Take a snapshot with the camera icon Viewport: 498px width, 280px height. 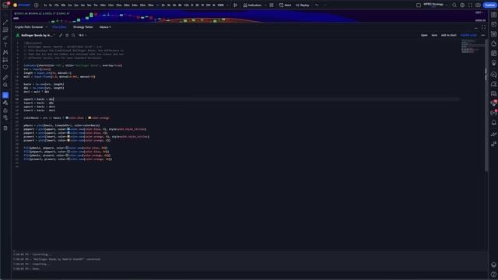point(478,5)
